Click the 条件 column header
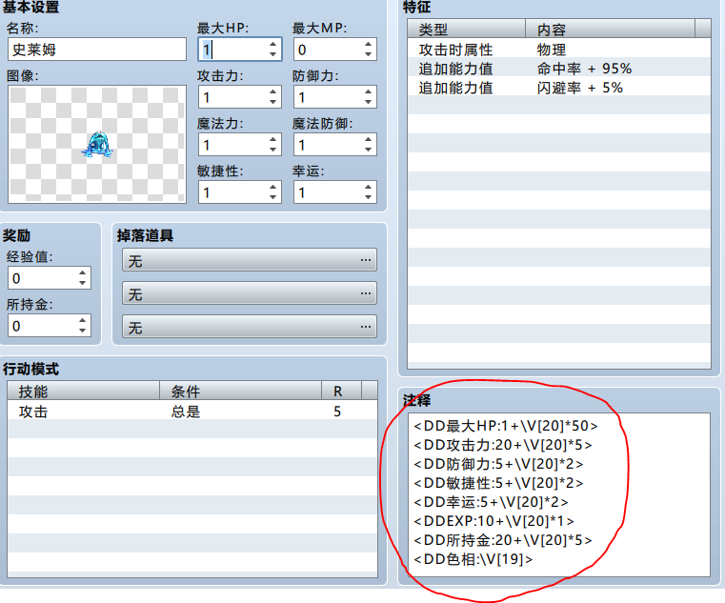Screen dimensions: 725x603 (x=240, y=392)
